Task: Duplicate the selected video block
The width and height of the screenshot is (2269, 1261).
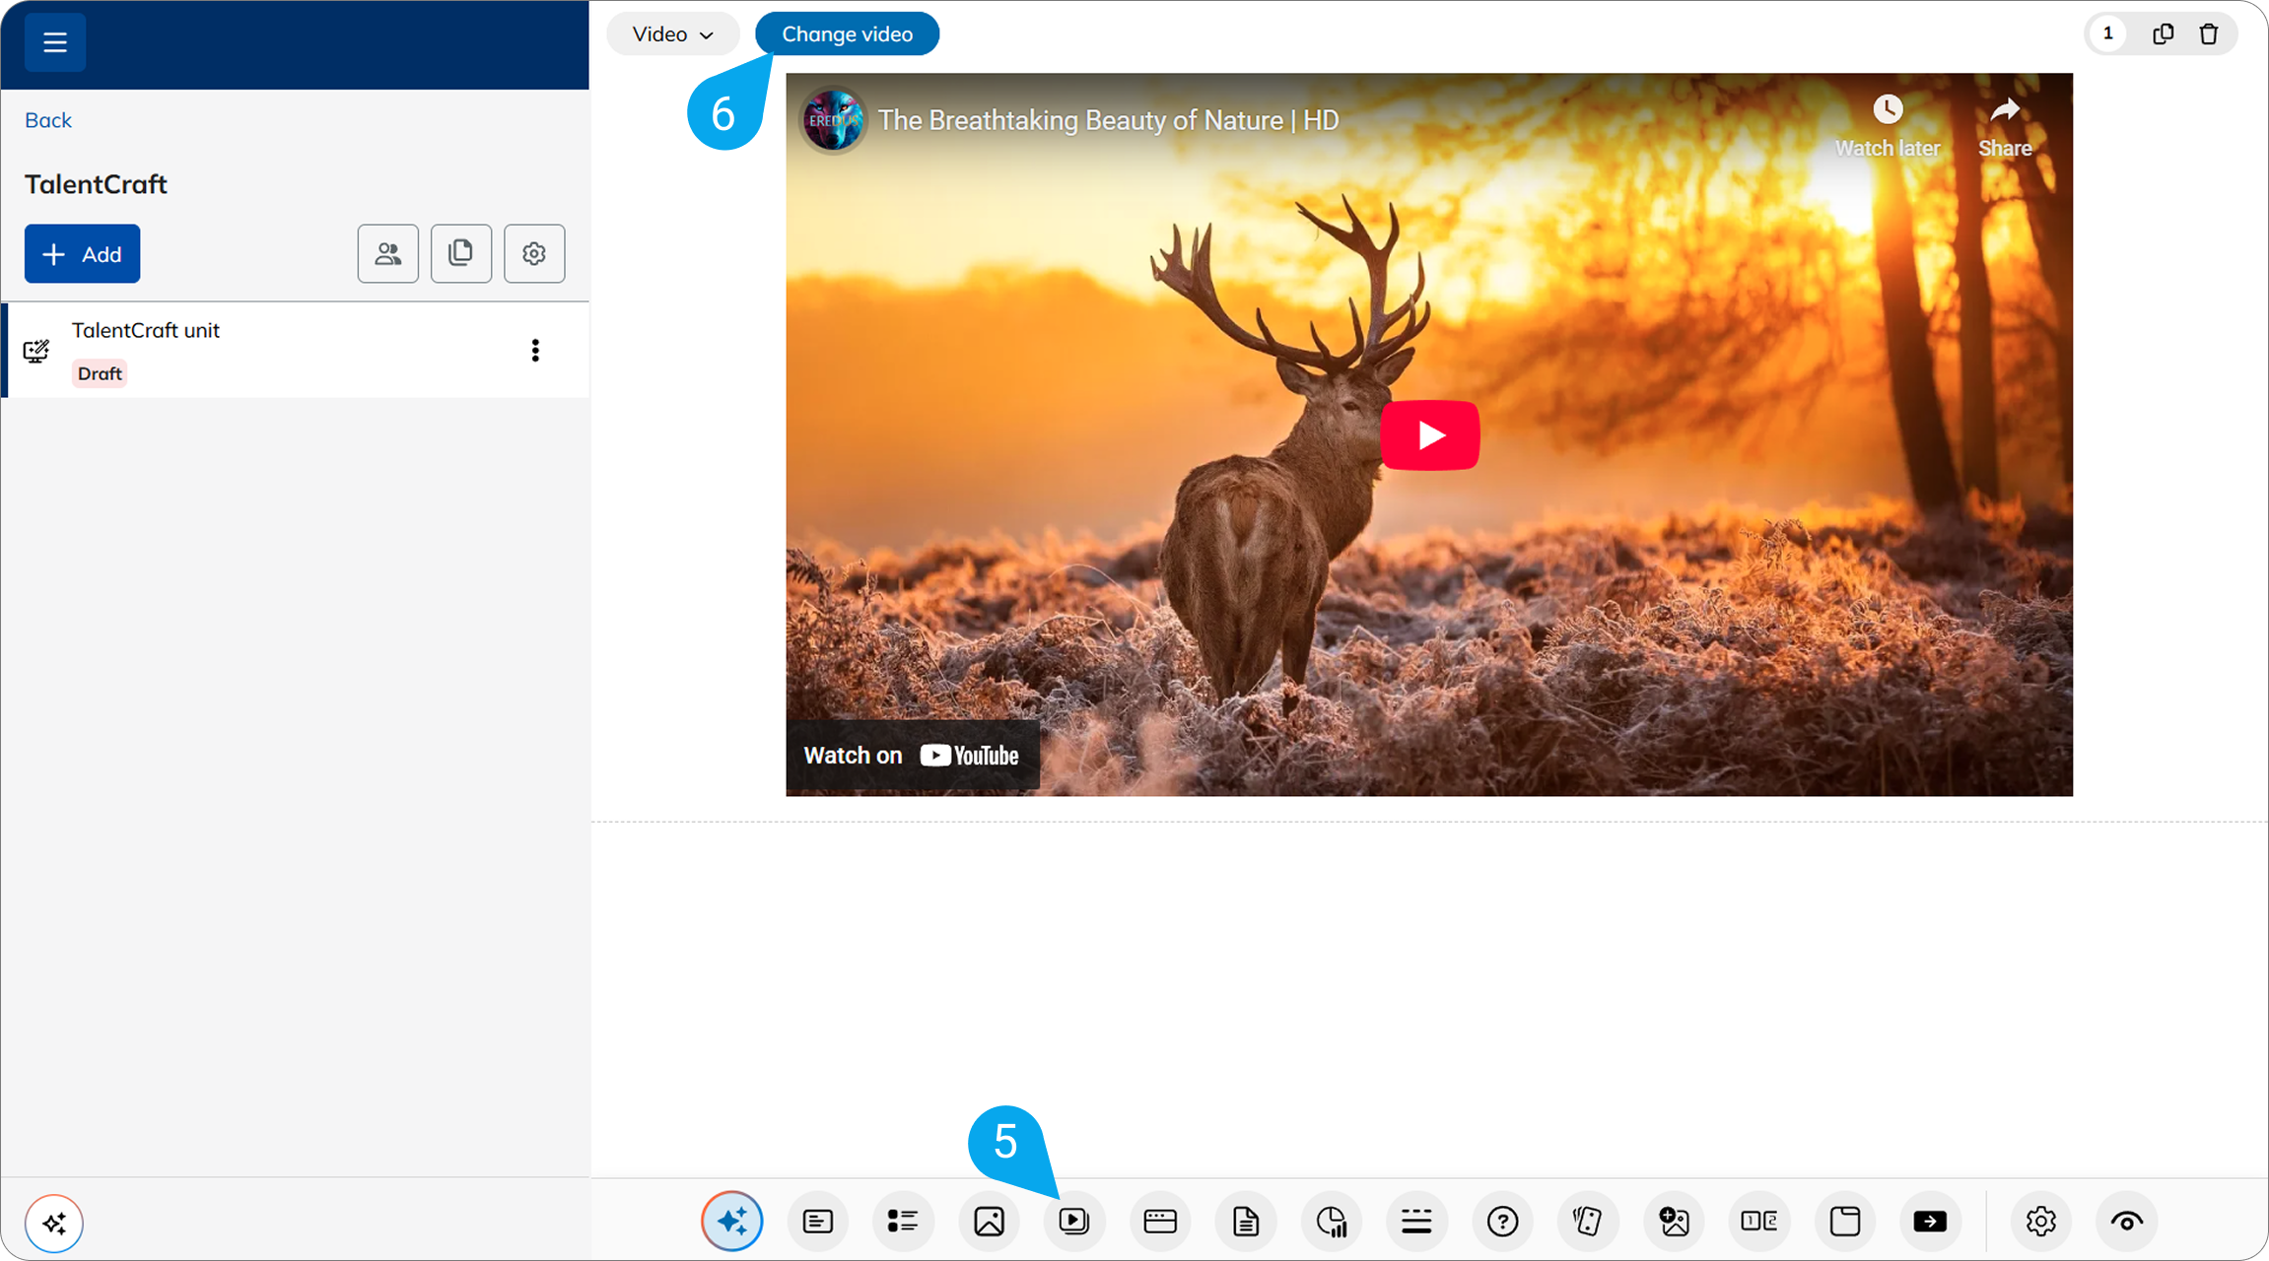Action: coord(2163,33)
